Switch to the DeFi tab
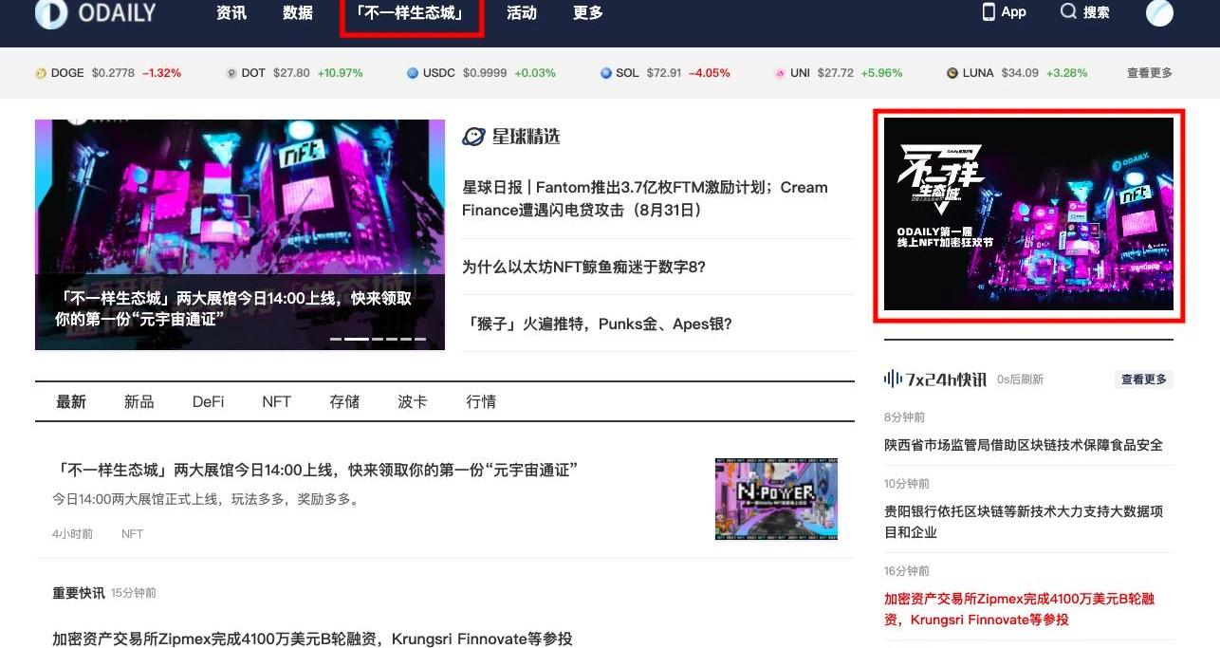Viewport: 1220px width, 648px height. [209, 402]
